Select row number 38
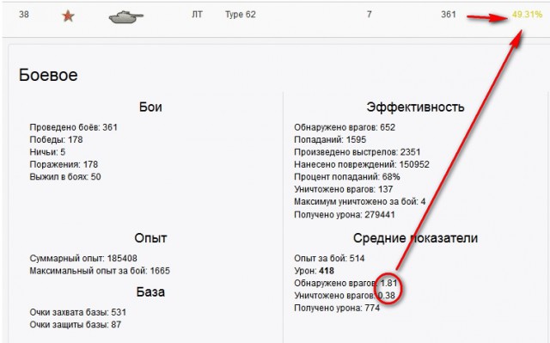Image resolution: width=550 pixels, height=343 pixels. 24,15
